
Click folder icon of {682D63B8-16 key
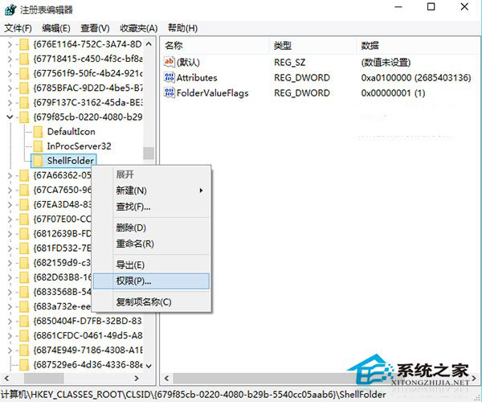point(24,277)
